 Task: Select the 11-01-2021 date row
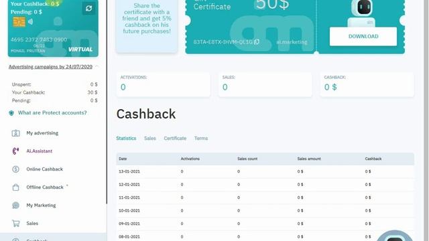pos(265,197)
